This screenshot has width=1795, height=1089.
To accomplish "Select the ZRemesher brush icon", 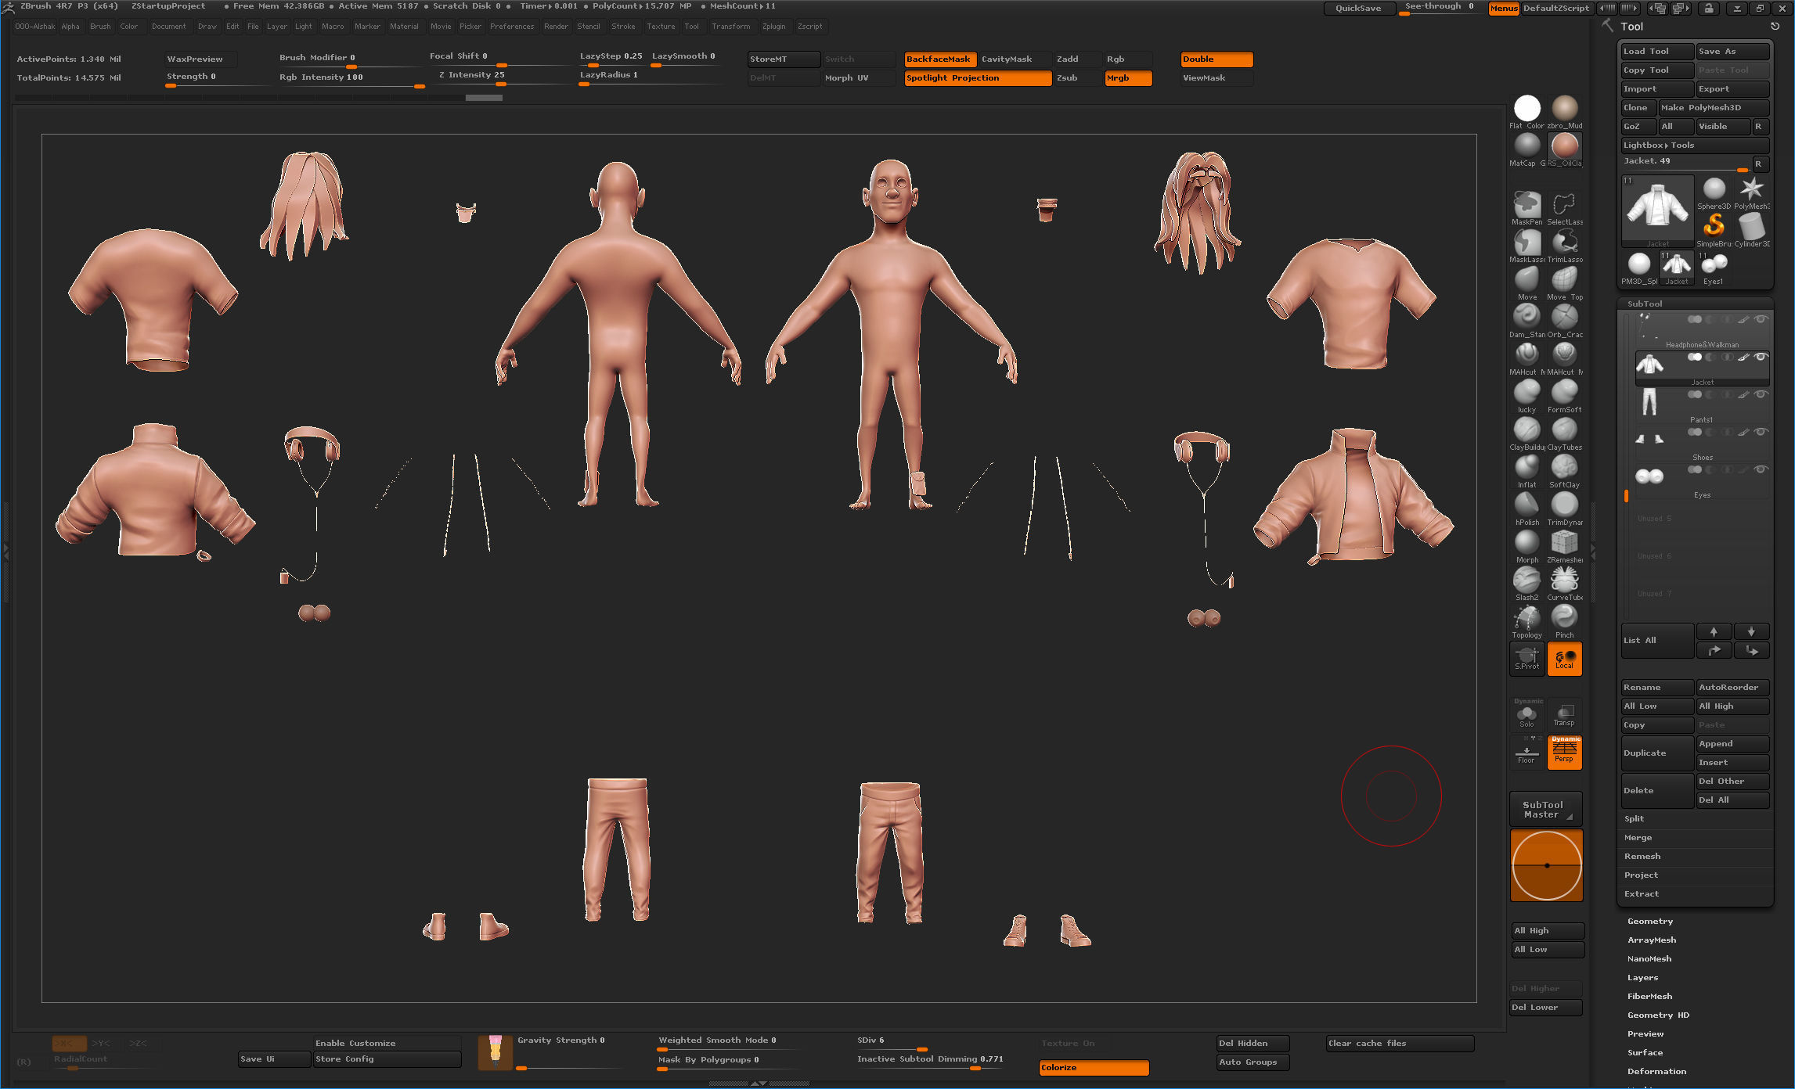I will click(1564, 543).
